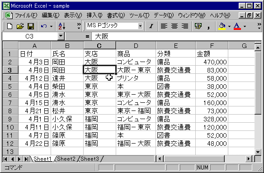The height and width of the screenshot is (173, 264).
Task: Select cell 4月21日
Action: coord(34,111)
